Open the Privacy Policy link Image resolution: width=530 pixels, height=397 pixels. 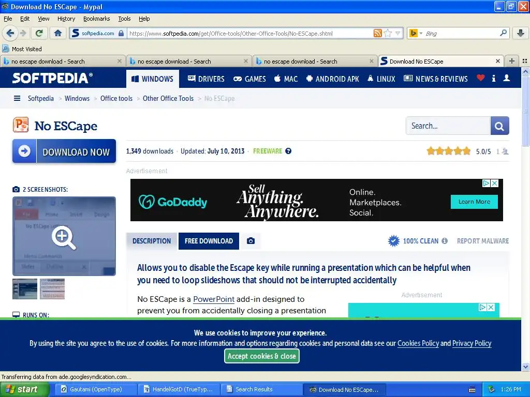click(x=472, y=343)
